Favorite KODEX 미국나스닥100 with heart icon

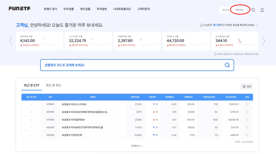coord(247,105)
